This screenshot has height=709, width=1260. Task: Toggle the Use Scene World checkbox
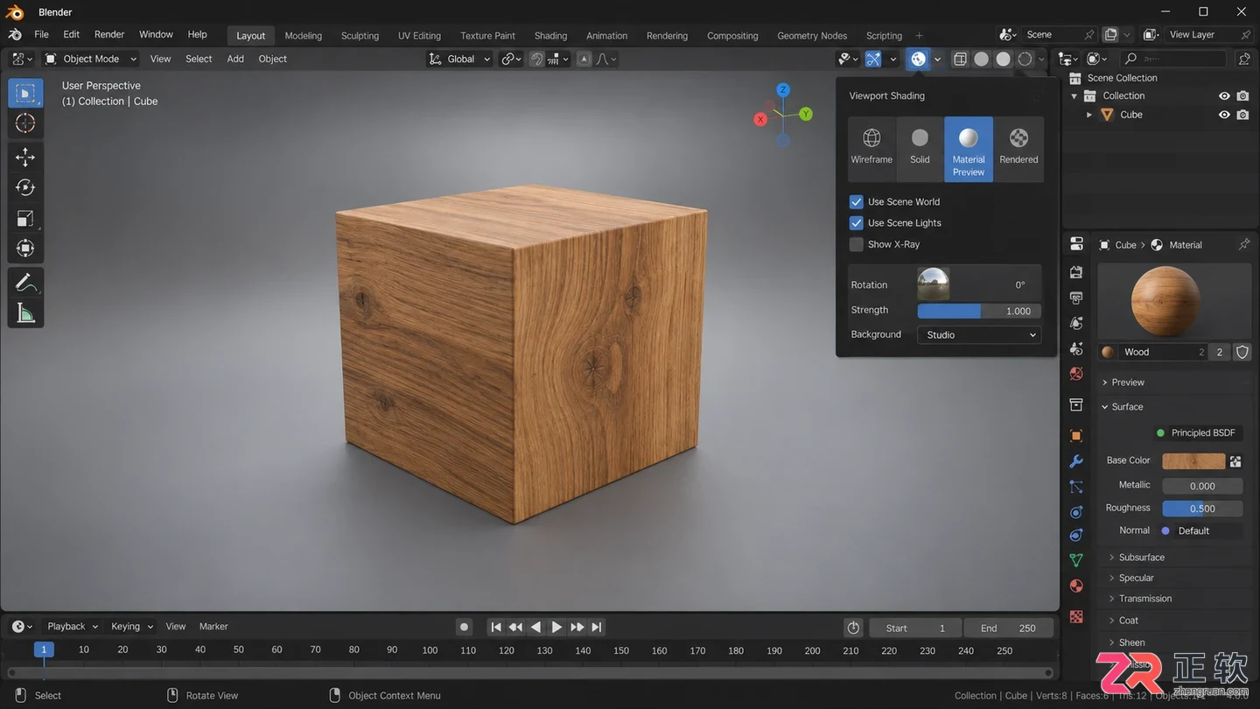pyautogui.click(x=857, y=201)
